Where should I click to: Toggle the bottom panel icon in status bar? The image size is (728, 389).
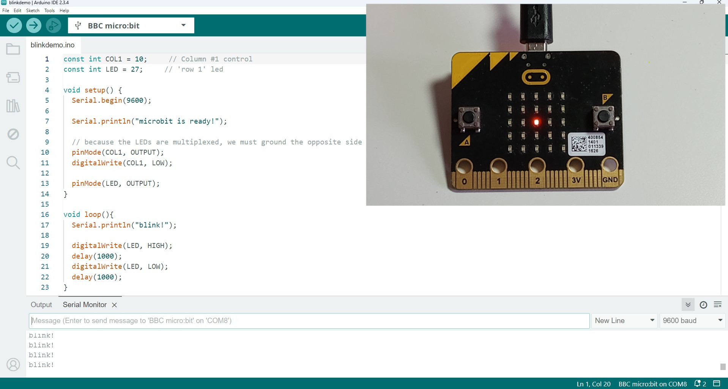pyautogui.click(x=717, y=383)
